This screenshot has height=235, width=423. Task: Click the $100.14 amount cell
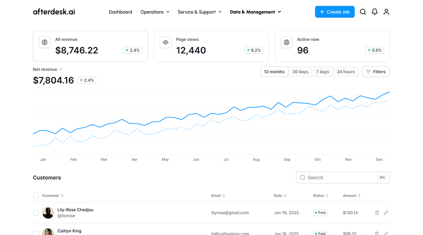coord(350,213)
